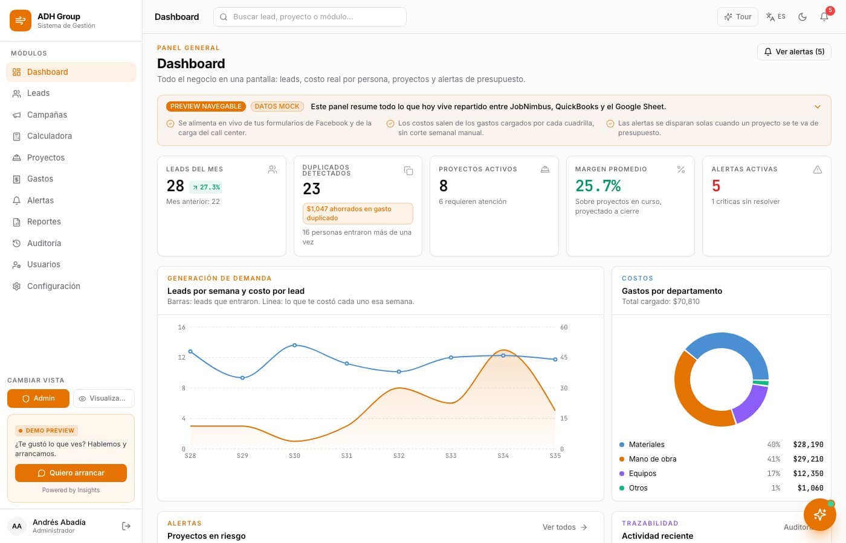
Task: Open the Leads module
Action: (x=71, y=93)
